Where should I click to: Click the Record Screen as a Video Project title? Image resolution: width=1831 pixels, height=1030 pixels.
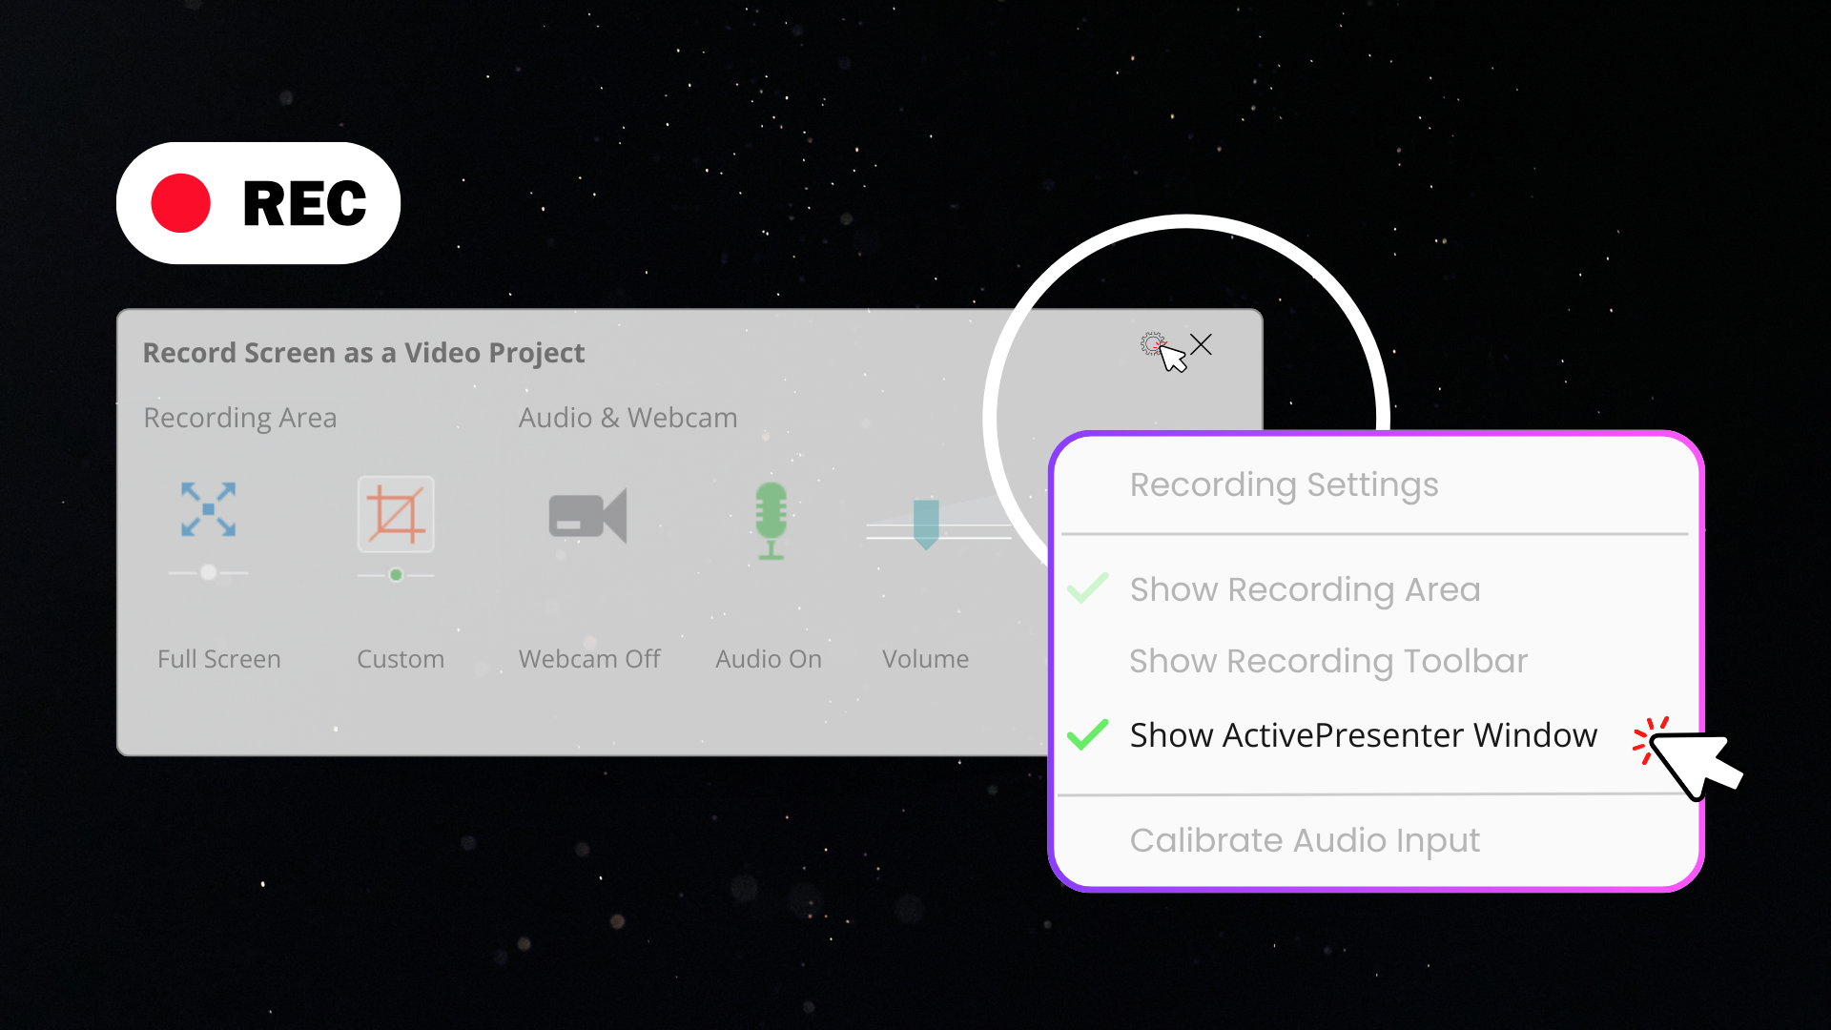[x=363, y=353]
